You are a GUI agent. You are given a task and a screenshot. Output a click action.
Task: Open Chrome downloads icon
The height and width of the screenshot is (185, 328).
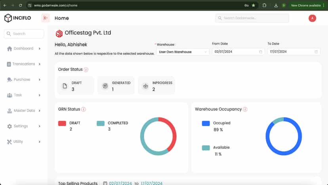pos(276,6)
